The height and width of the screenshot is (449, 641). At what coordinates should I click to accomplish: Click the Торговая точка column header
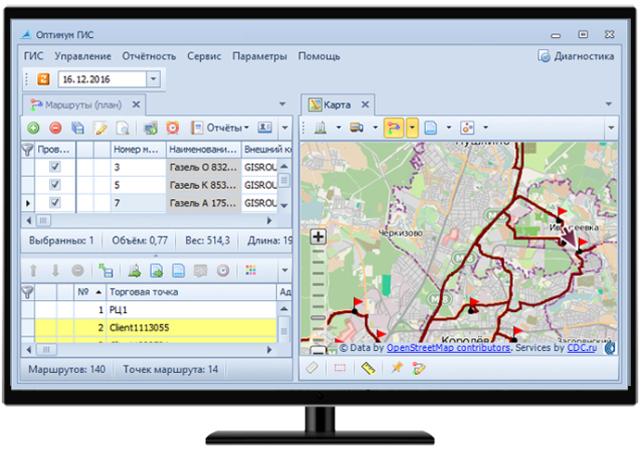[x=192, y=292]
